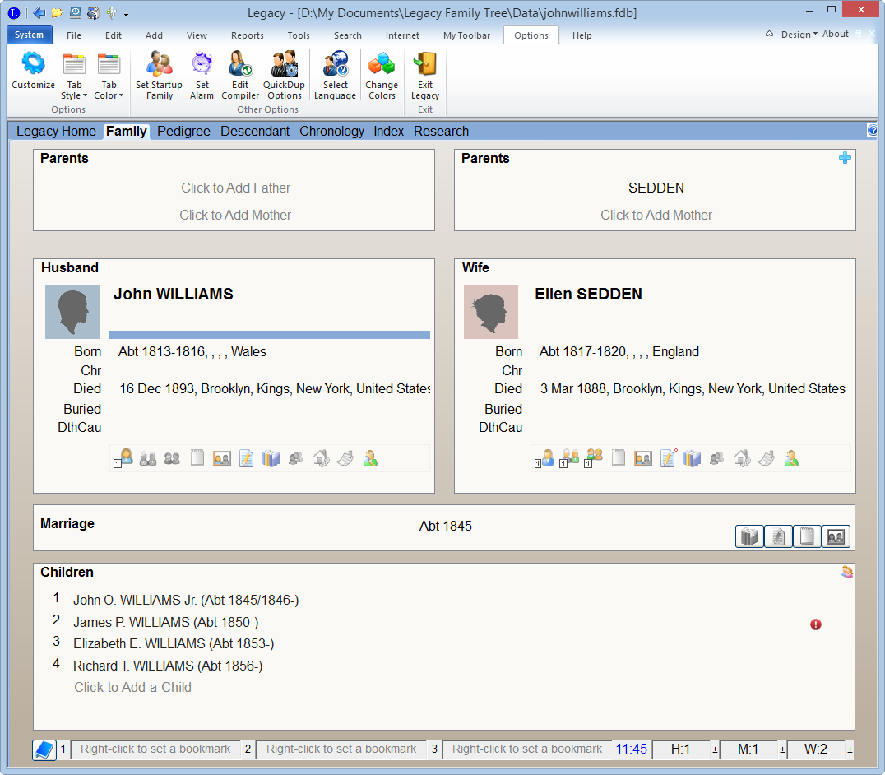Click husband's parents icon
This screenshot has height=775, width=885.
click(x=148, y=458)
